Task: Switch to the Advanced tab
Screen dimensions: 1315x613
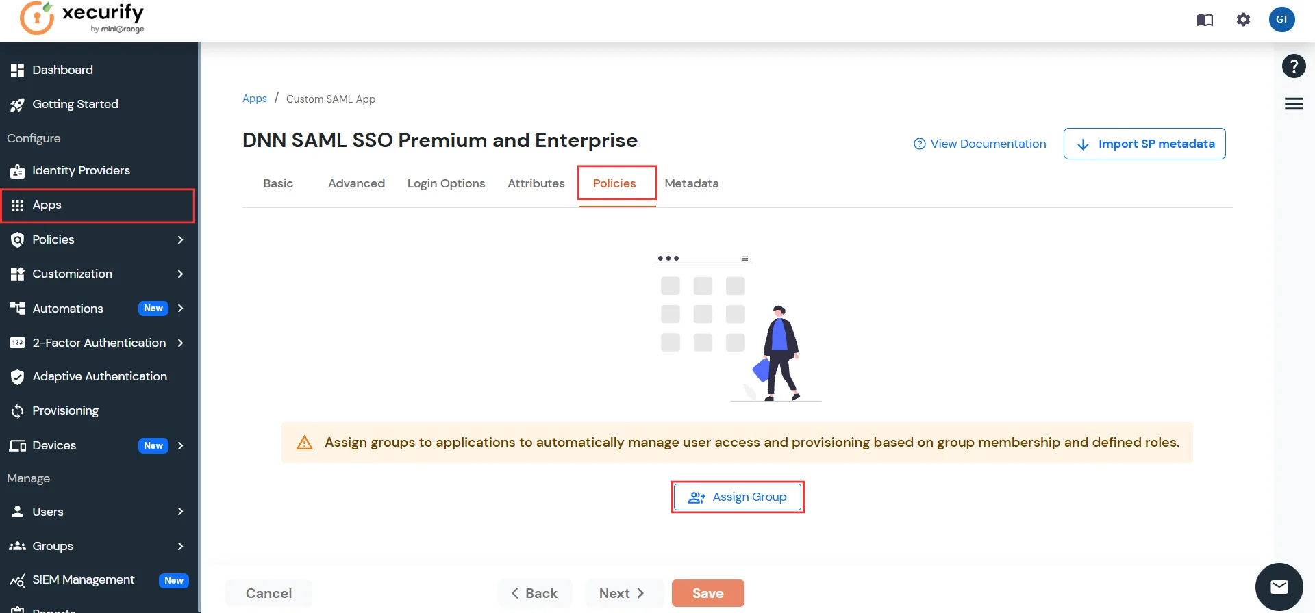Action: click(x=356, y=183)
